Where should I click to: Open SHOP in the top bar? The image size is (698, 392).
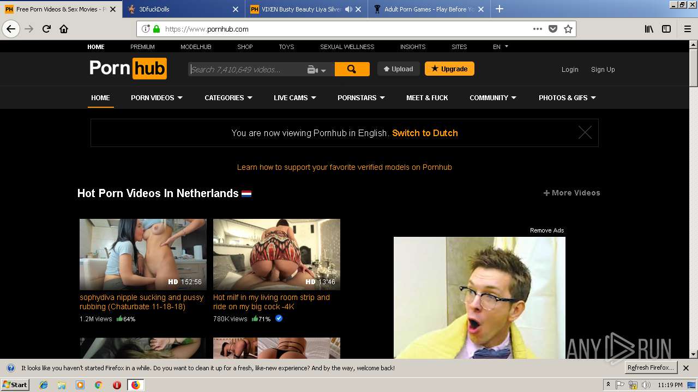pos(245,47)
